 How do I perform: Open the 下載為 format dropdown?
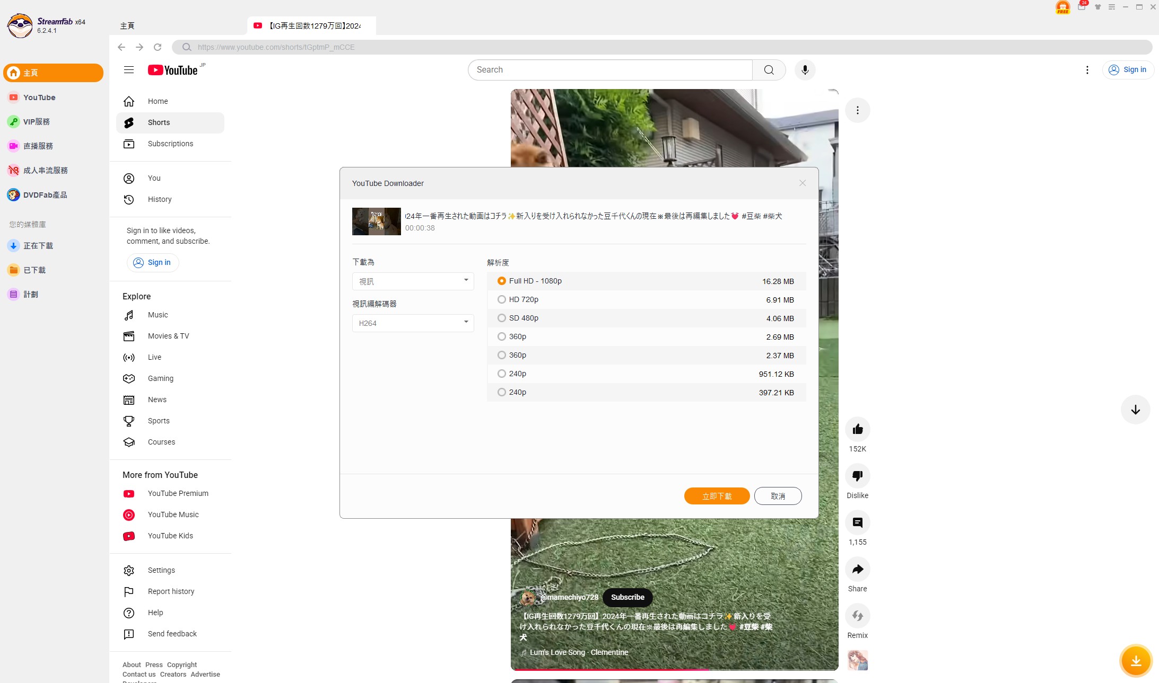(x=413, y=281)
